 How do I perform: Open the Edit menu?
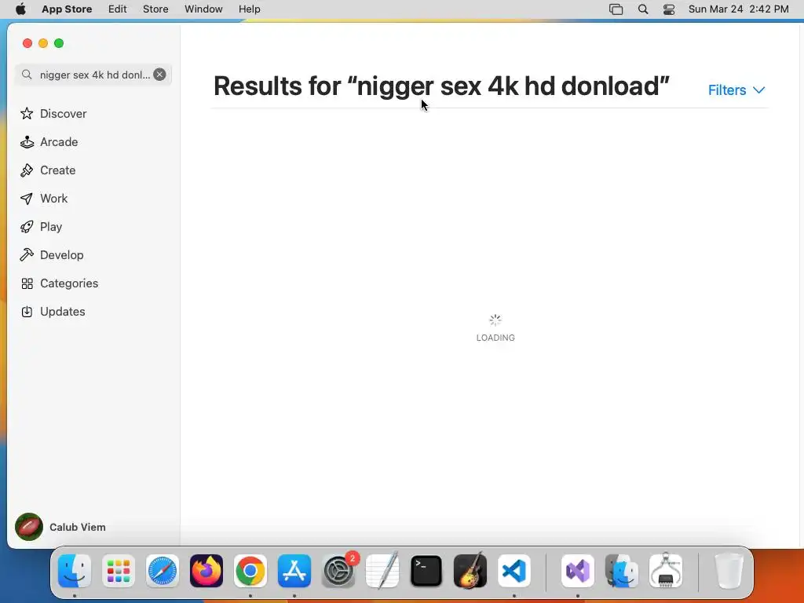[x=118, y=9]
